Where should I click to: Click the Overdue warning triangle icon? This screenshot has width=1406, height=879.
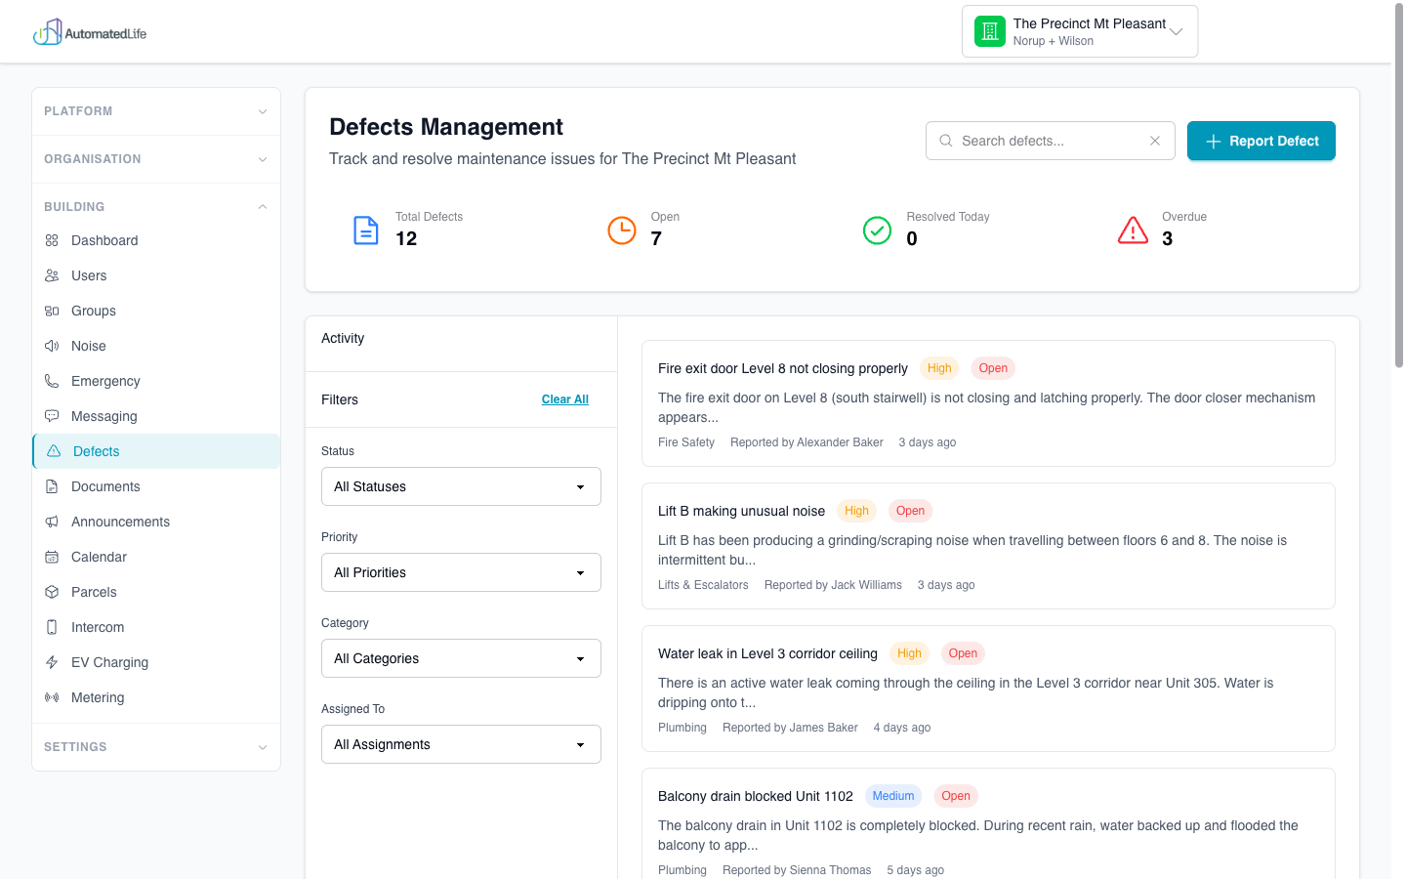coord(1133,230)
